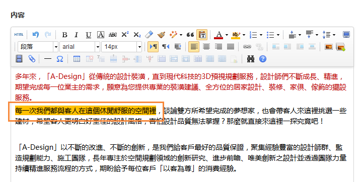Insert a numbered list
The width and height of the screenshot is (363, 182).
coord(253,35)
